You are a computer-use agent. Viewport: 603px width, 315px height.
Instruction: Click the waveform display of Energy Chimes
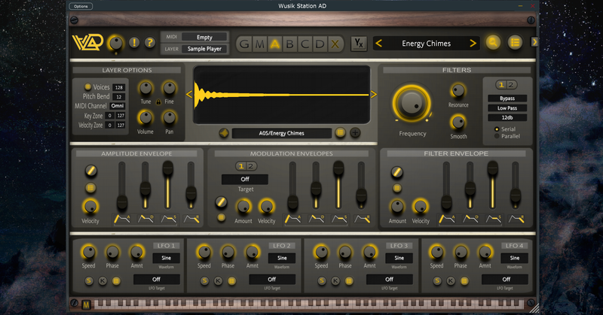point(281,95)
